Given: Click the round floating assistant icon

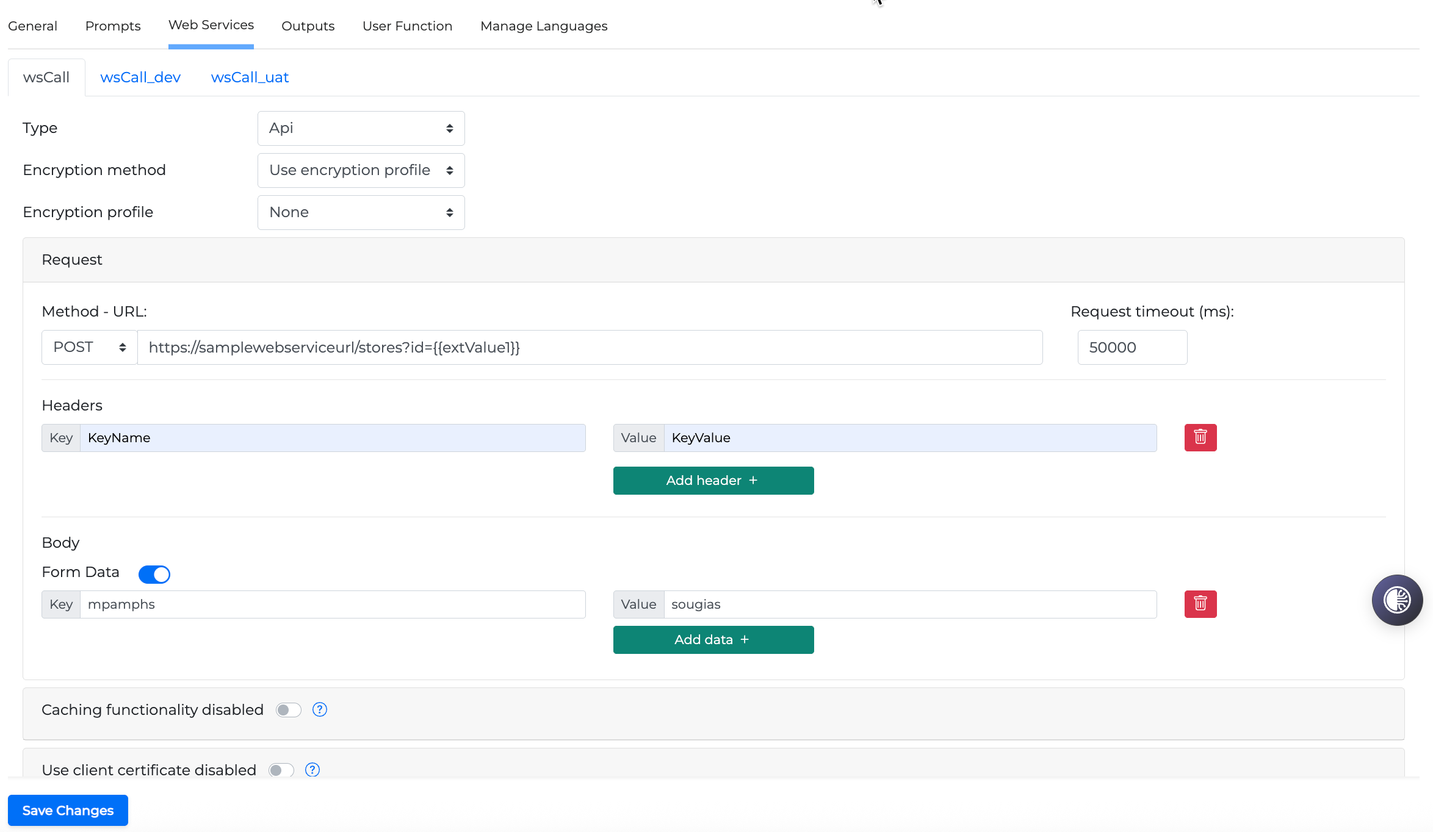Looking at the screenshot, I should 1396,600.
